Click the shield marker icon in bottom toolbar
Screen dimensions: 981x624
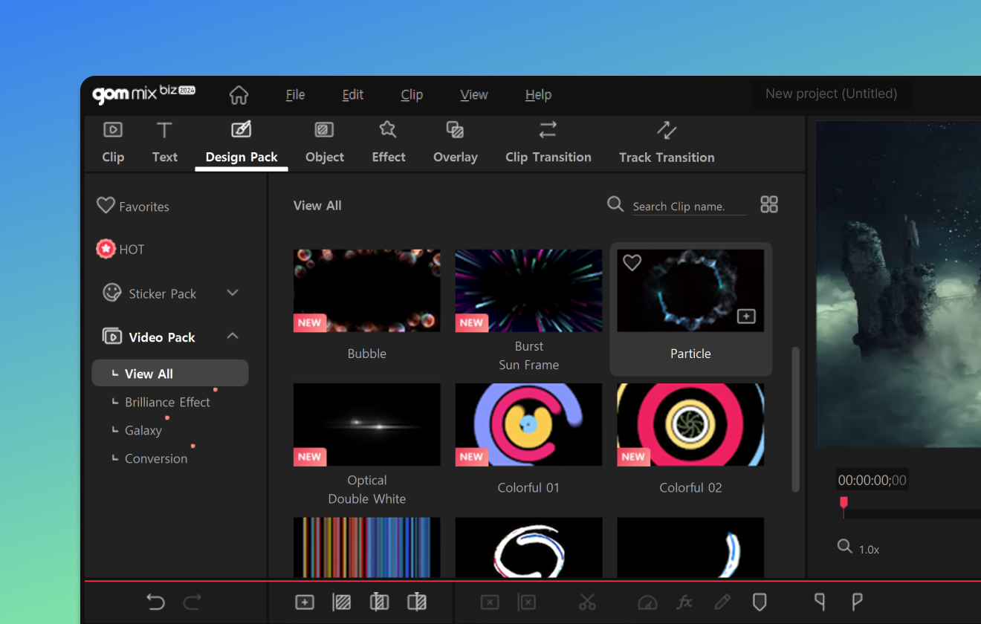759,602
